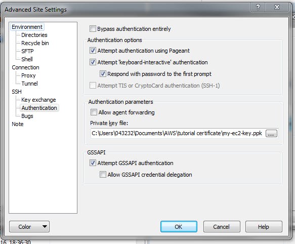
Task: Go to the Proxy settings page
Action: 28,75
